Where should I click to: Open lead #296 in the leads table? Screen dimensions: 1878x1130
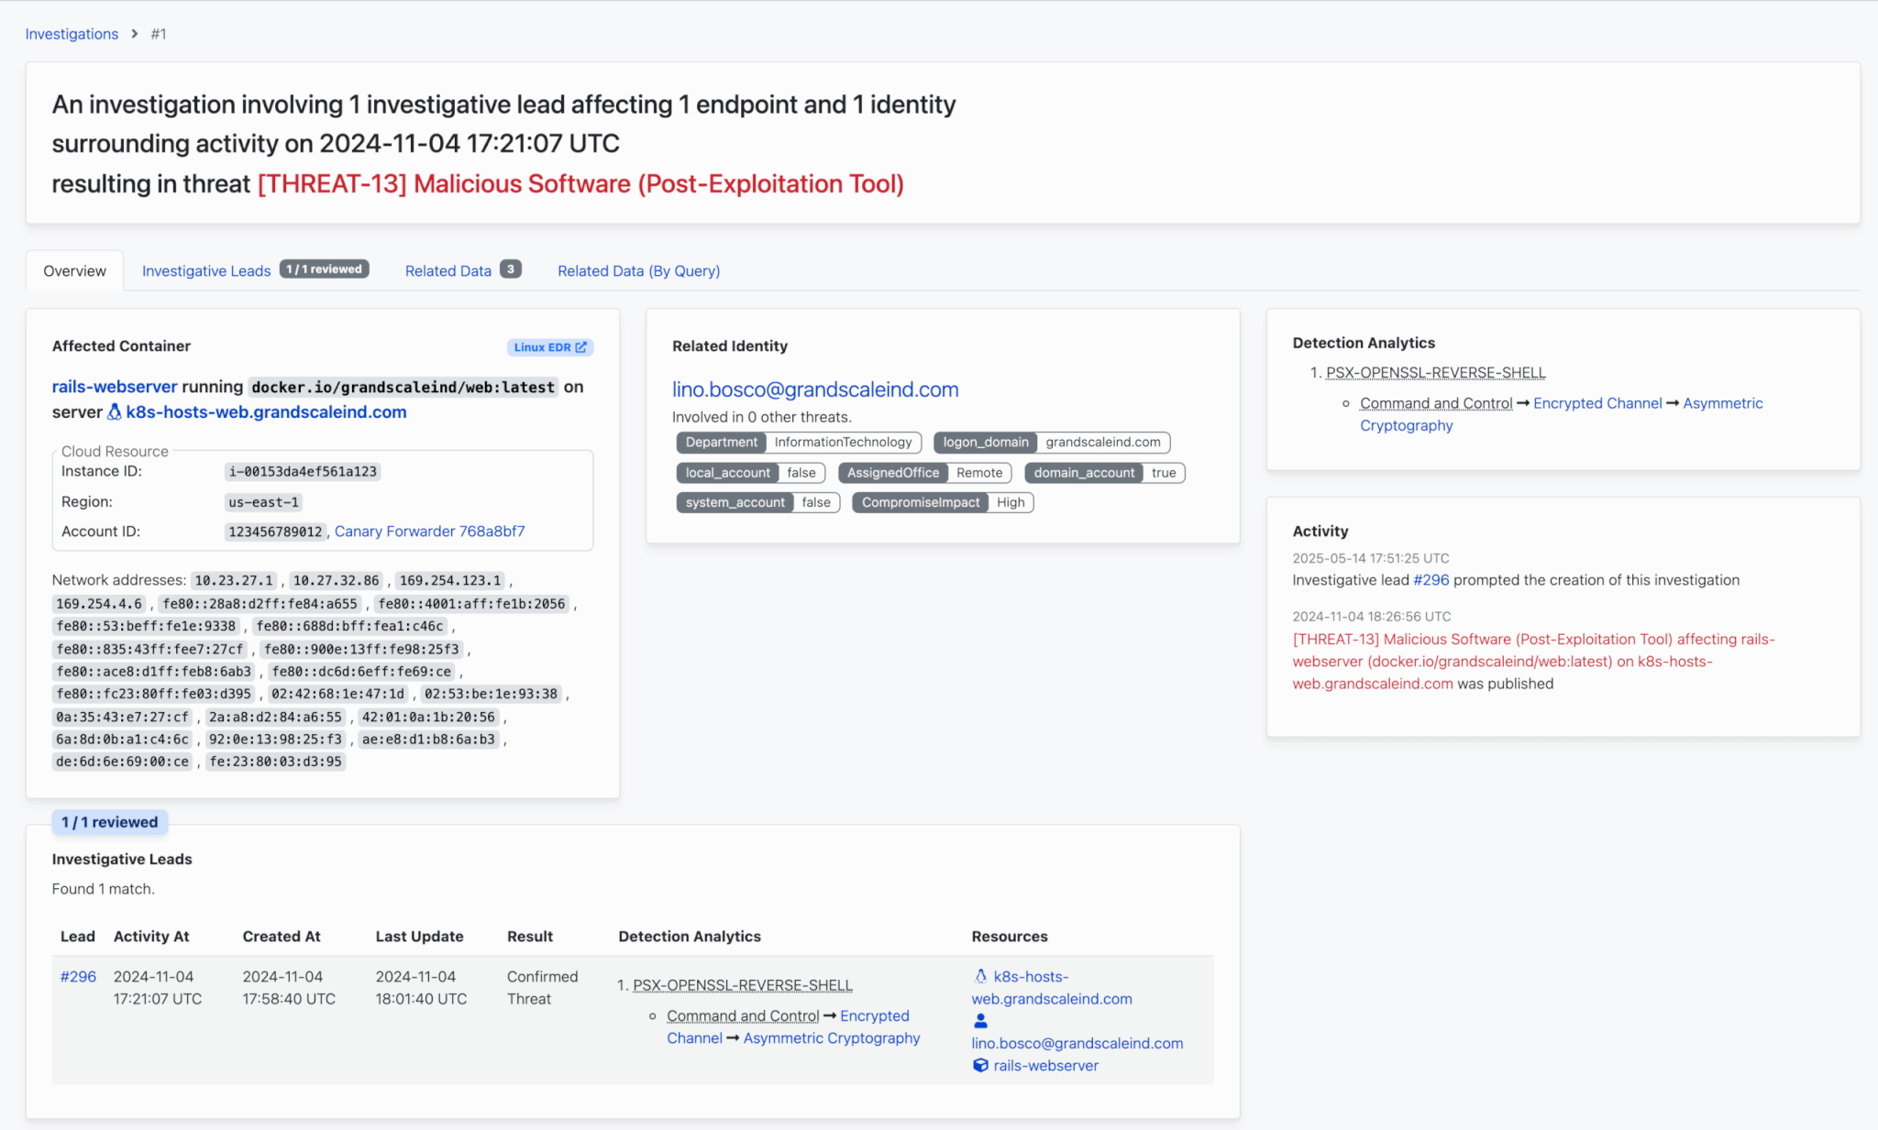point(78,977)
